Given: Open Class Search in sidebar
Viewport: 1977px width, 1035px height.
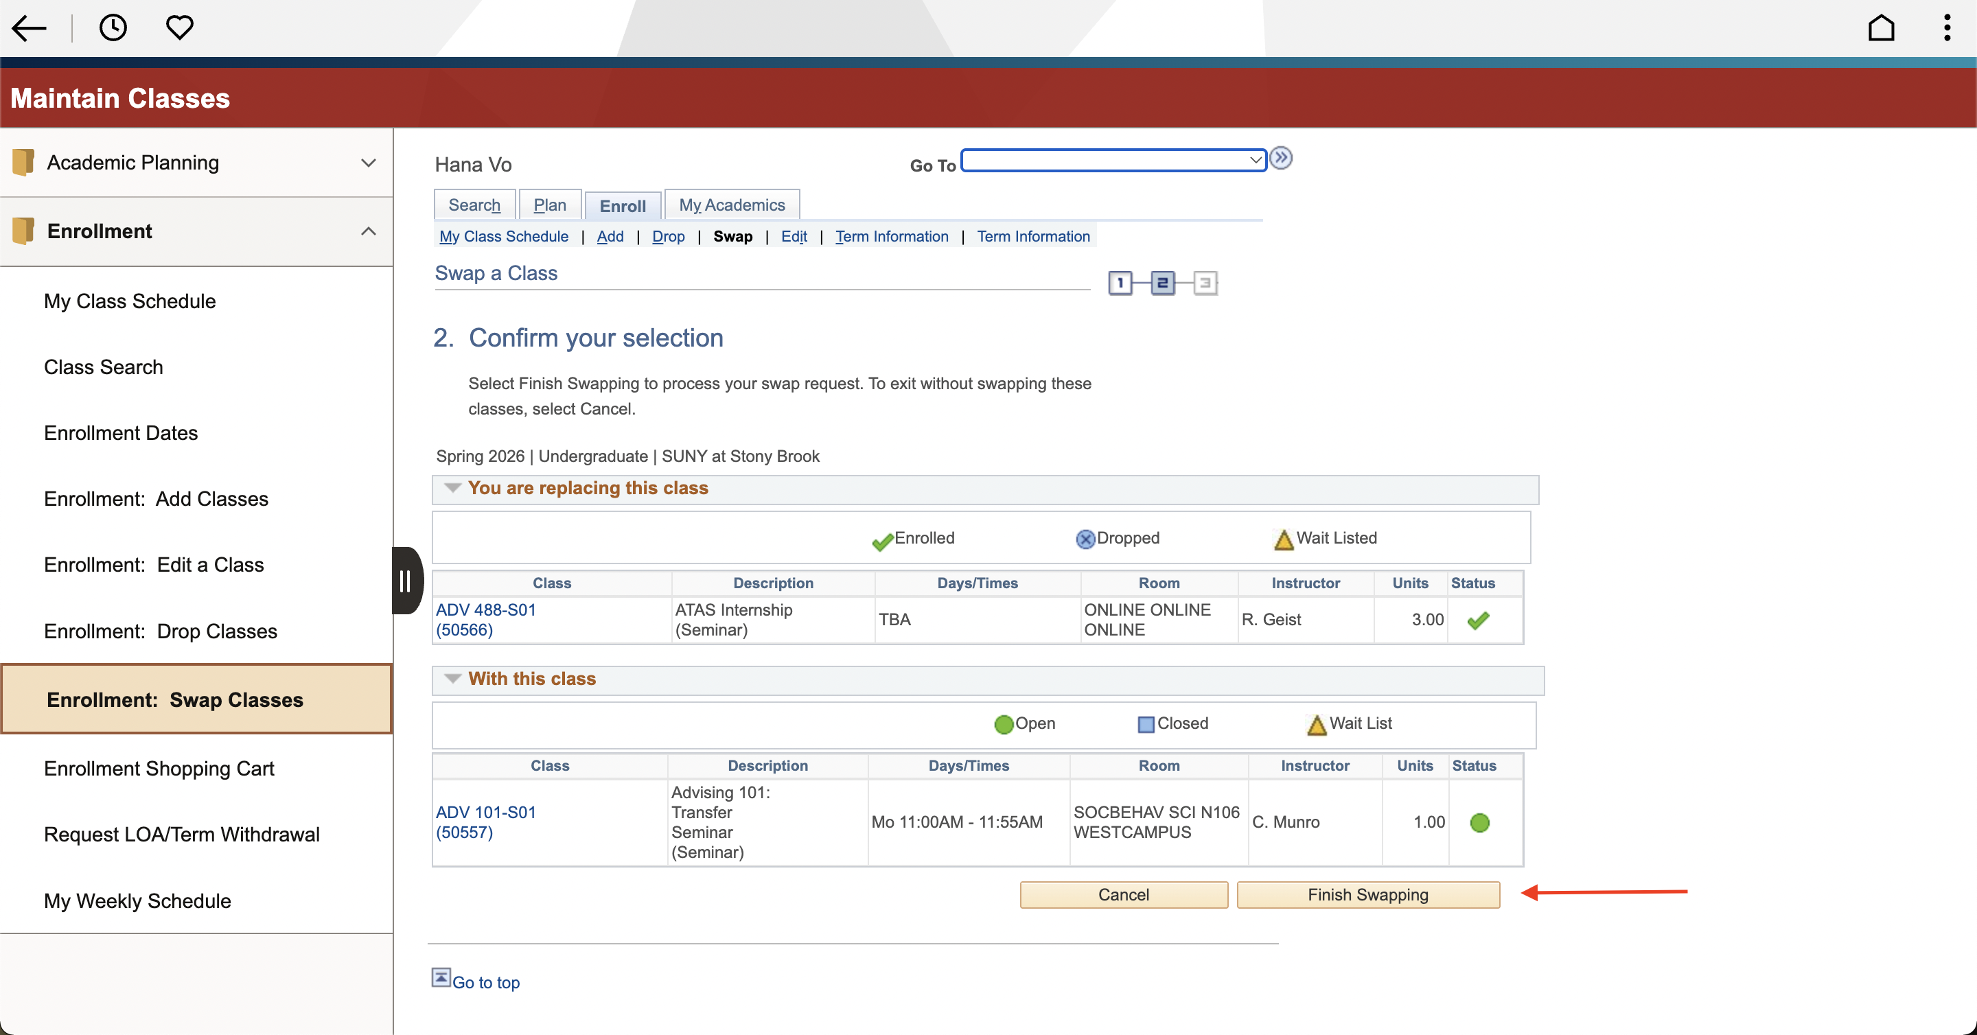Looking at the screenshot, I should [x=104, y=367].
